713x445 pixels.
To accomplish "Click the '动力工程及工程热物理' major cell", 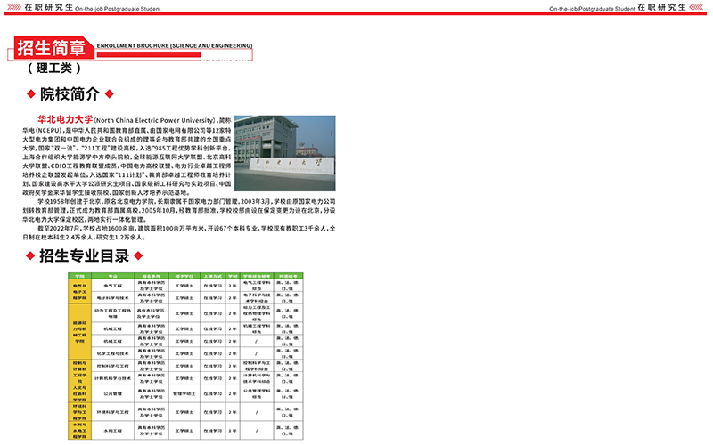I will click(113, 313).
